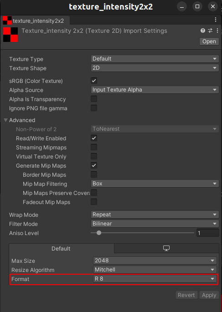Viewport: 222px width, 312px height.
Task: Open the Texture Type dropdown
Action: click(155, 59)
